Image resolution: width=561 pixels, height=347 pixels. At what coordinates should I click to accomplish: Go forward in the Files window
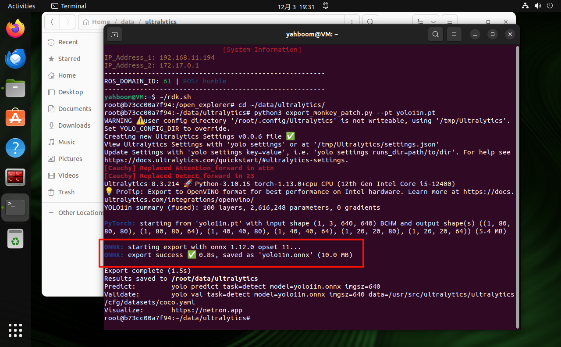pyautogui.click(x=67, y=21)
